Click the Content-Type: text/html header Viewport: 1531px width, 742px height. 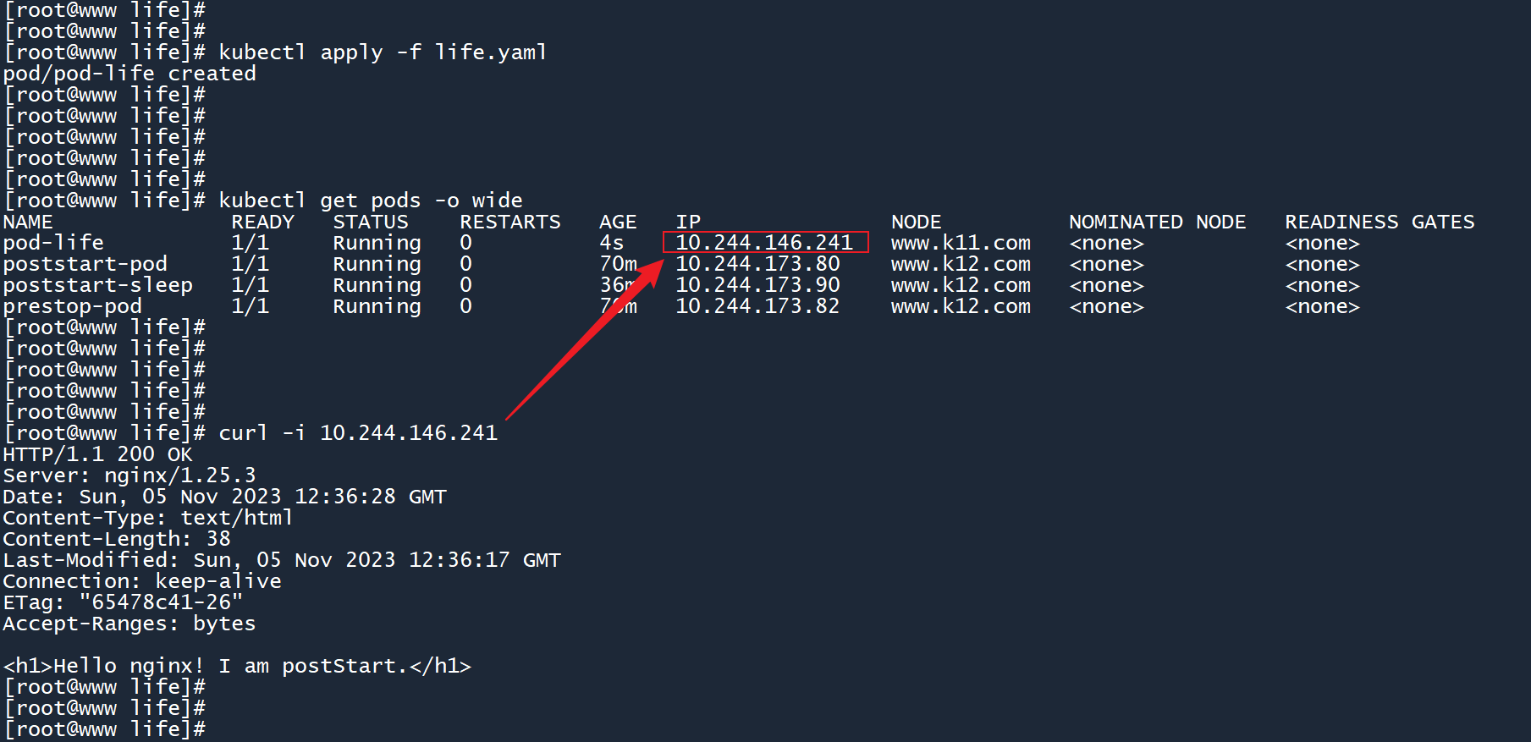pyautogui.click(x=148, y=518)
